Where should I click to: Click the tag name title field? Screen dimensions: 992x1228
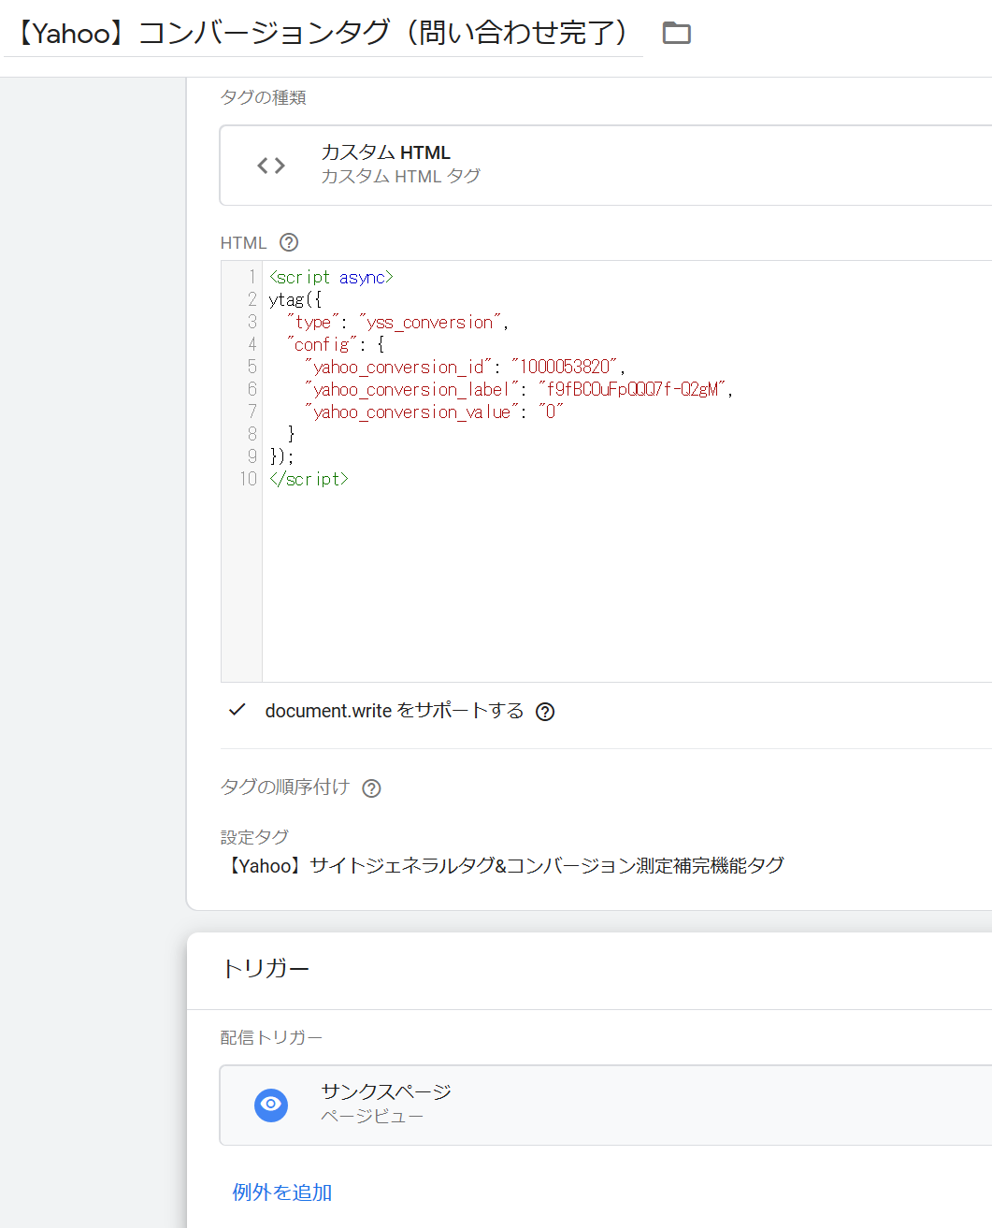click(x=323, y=33)
